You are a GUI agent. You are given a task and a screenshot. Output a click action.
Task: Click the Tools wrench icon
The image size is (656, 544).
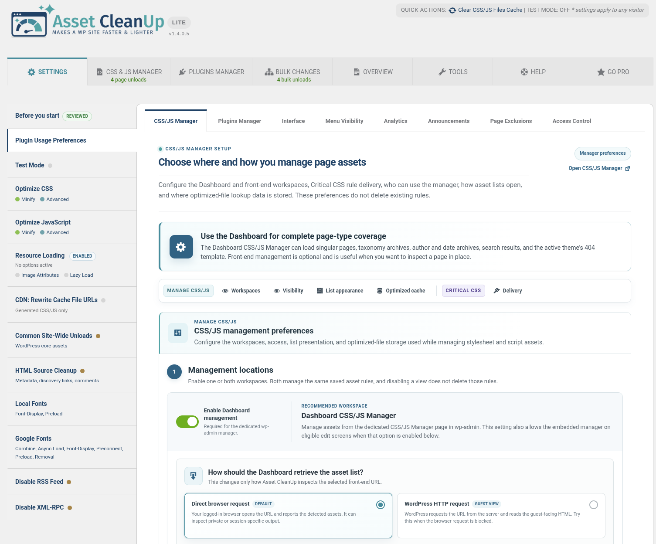click(x=442, y=72)
